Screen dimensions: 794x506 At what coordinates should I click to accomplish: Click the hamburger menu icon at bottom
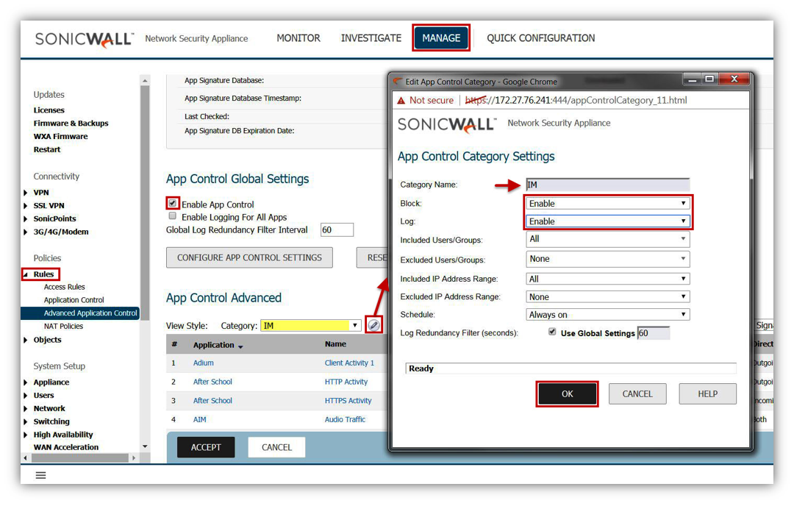coord(41,475)
